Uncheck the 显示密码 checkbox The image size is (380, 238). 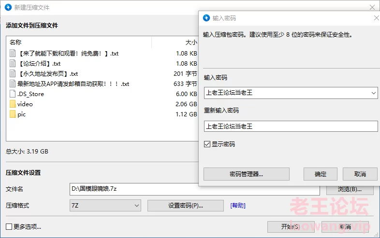click(207, 144)
